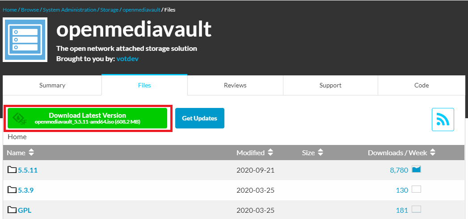Sort files by Modified date
The width and height of the screenshot is (468, 219).
[254, 153]
